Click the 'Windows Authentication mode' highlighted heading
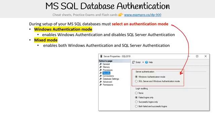This screenshot has height=121, width=215. coord(63,29)
